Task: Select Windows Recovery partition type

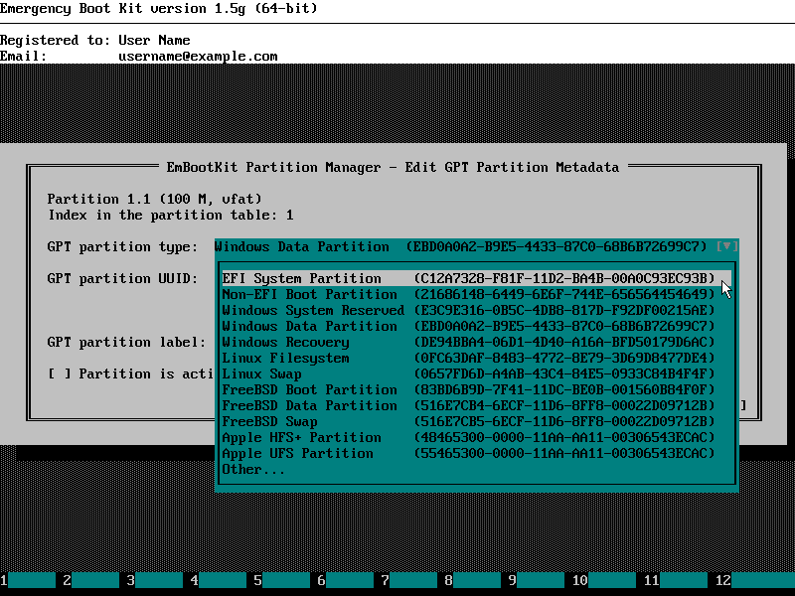Action: tap(476, 342)
